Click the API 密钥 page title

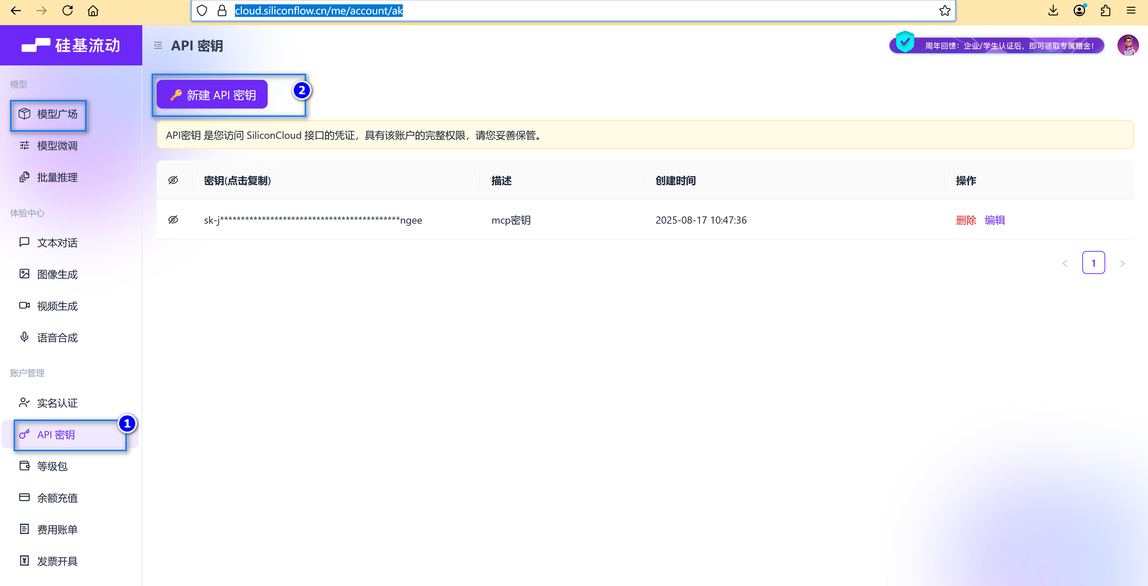pyautogui.click(x=197, y=46)
